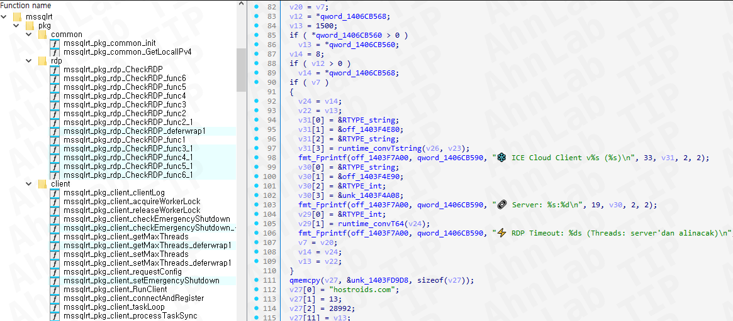
Task: Click the pkg folder icon
Action: 30,25
